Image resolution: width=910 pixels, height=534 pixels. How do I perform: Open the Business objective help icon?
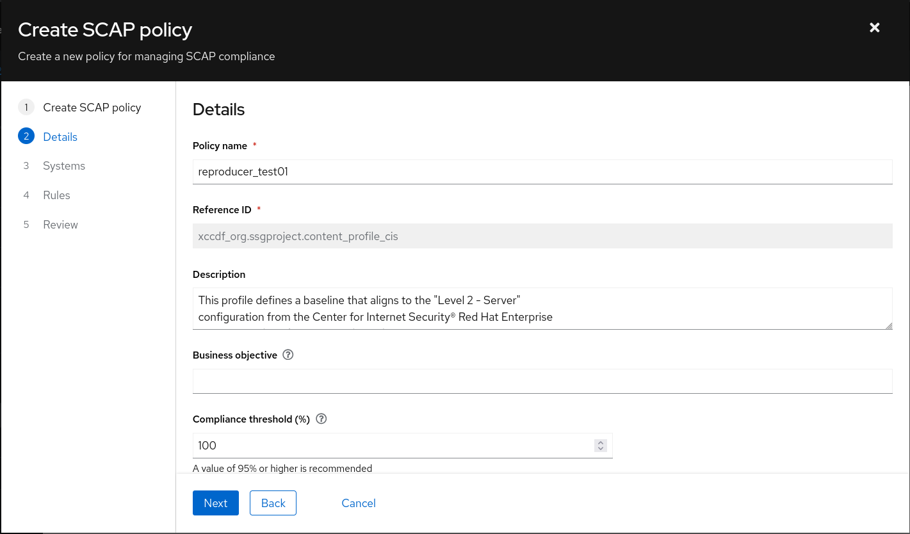288,355
